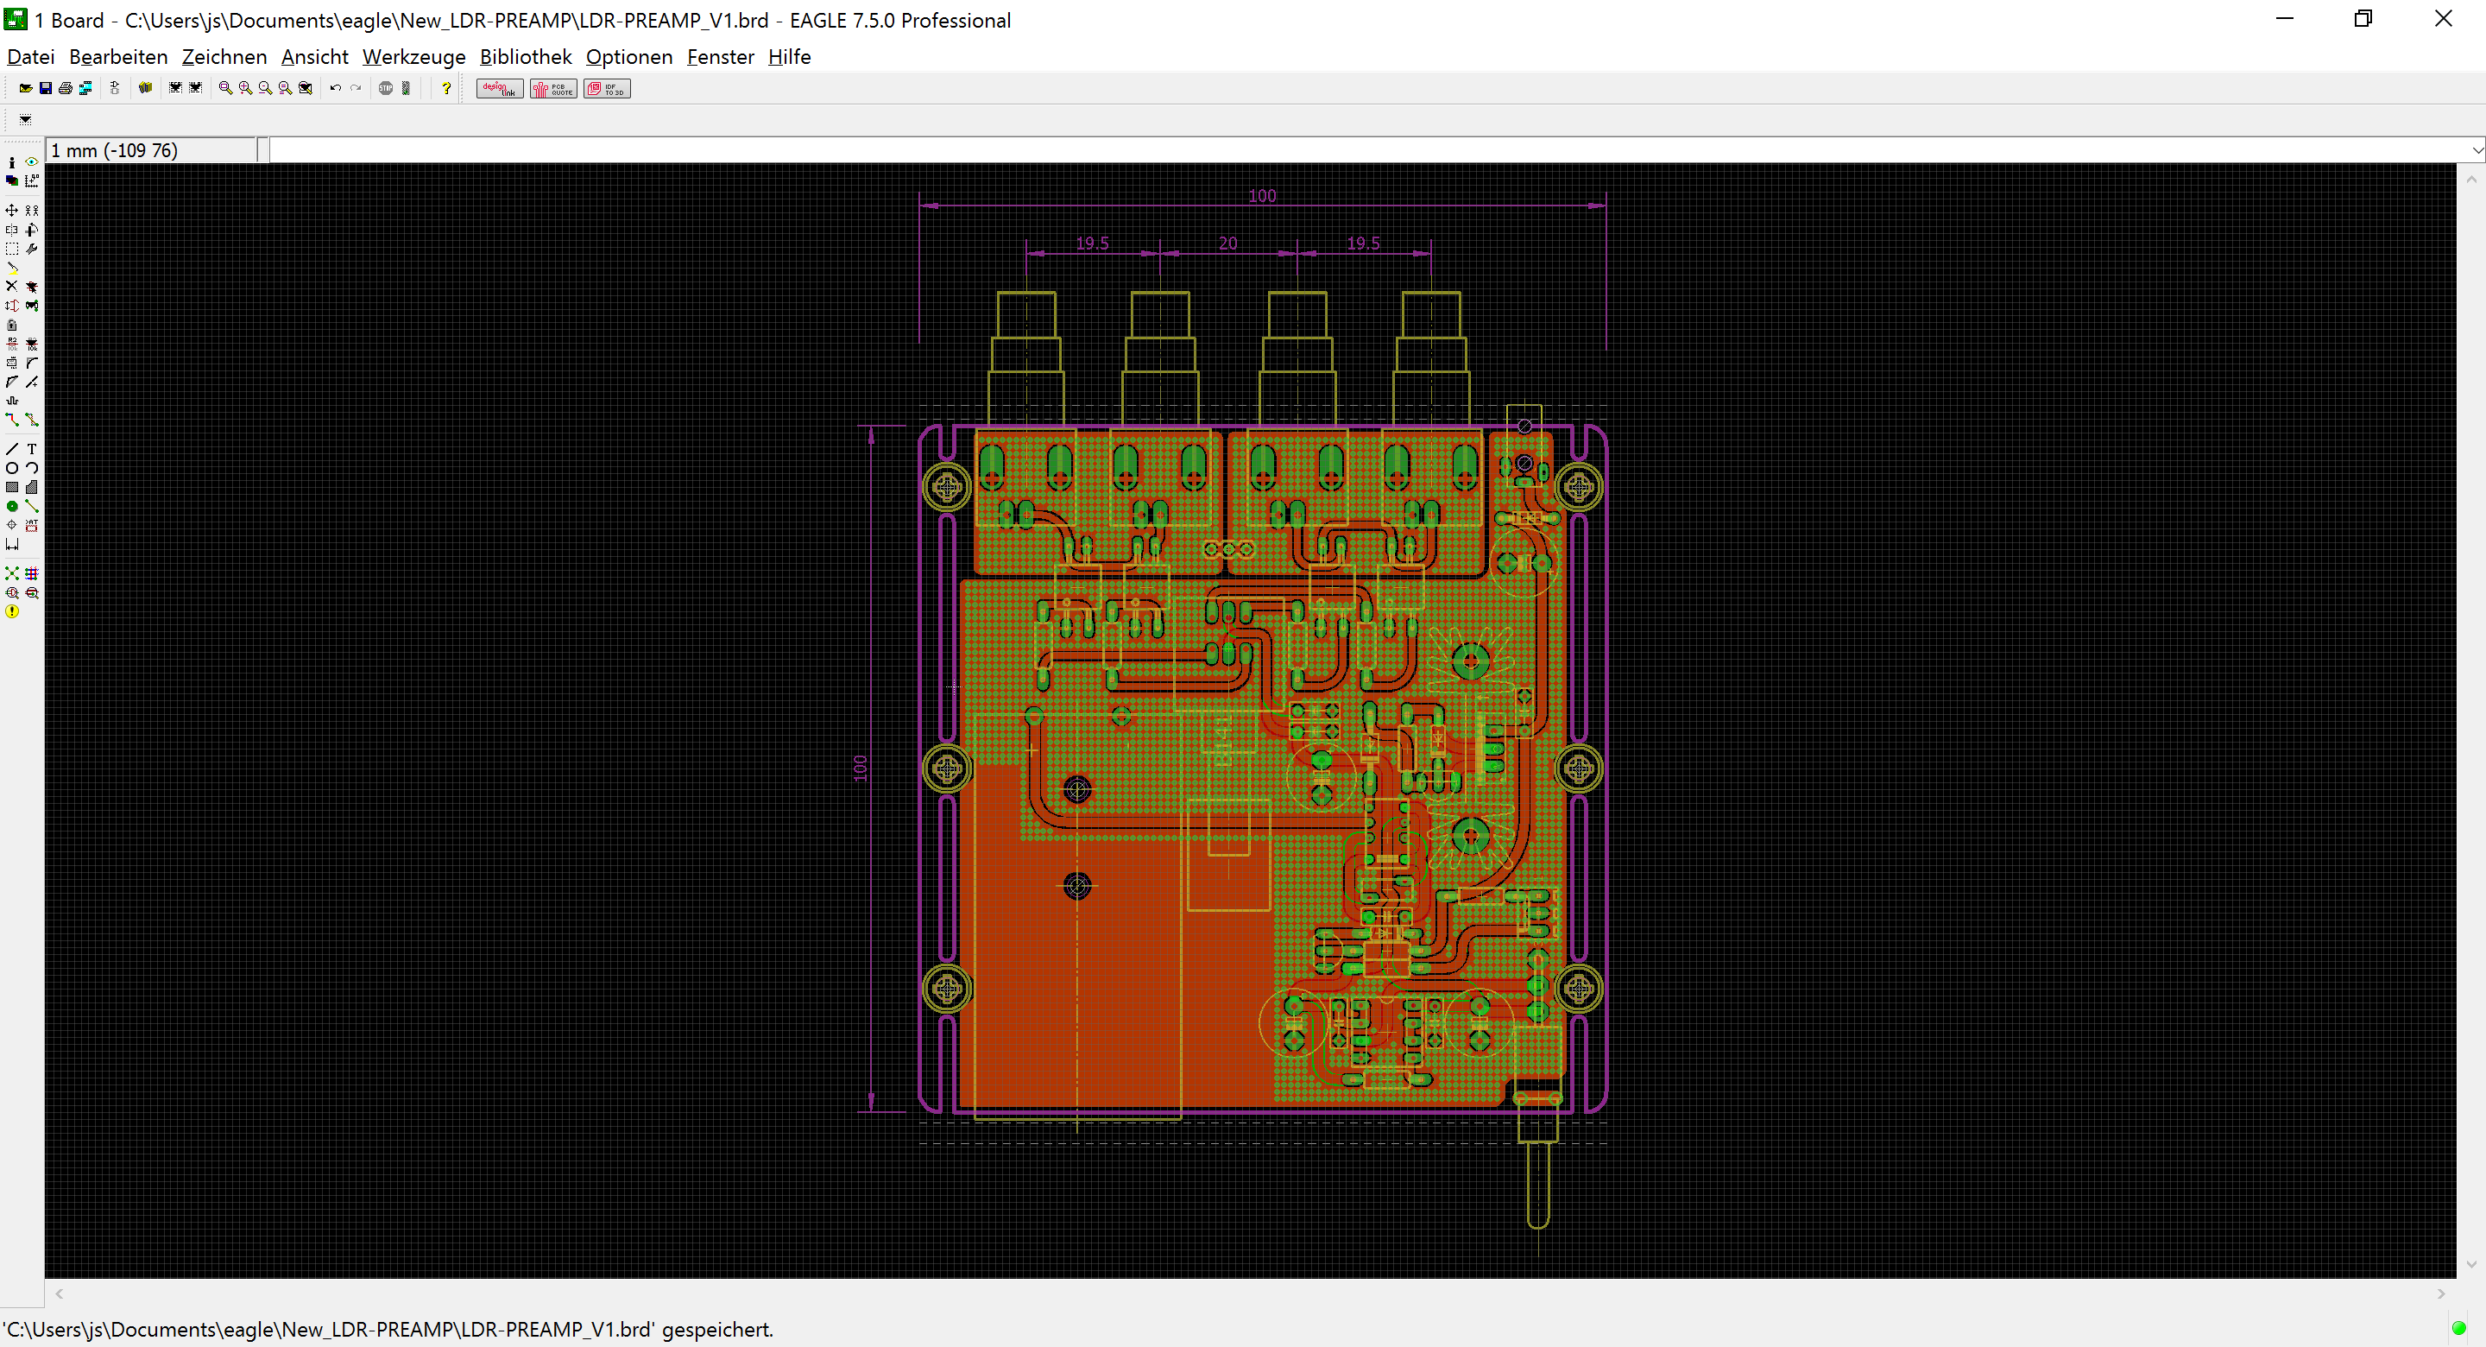Select the Text T tool

[x=32, y=449]
